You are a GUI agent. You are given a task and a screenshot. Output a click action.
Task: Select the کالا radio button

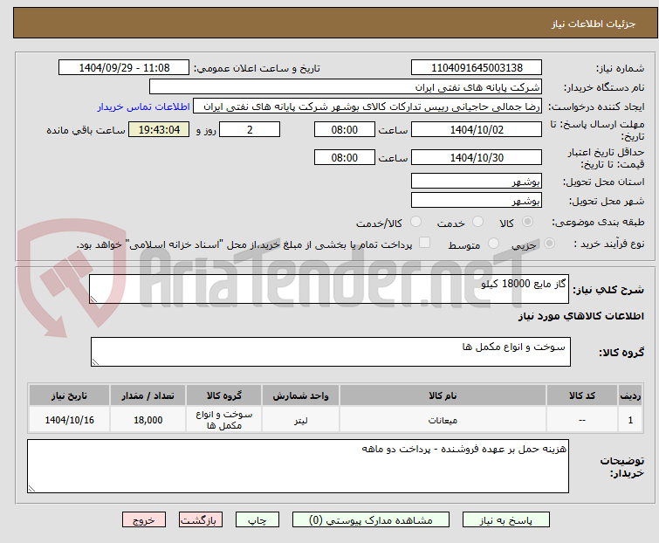[x=527, y=222]
